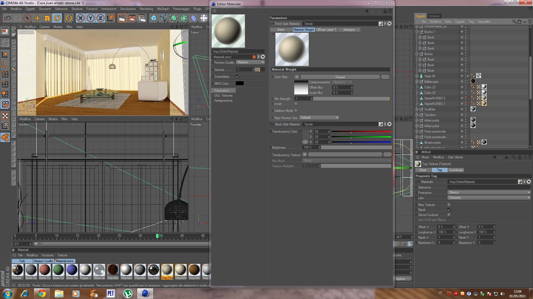Screen dimensions: 533x299
Task: Click the Render View clapperboard icon
Action: (x=122, y=18)
